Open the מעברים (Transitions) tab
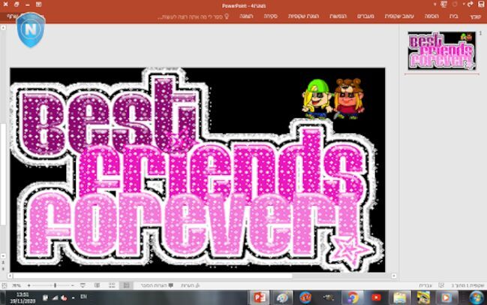Viewport: 487px width, 305px height. pyautogui.click(x=365, y=16)
